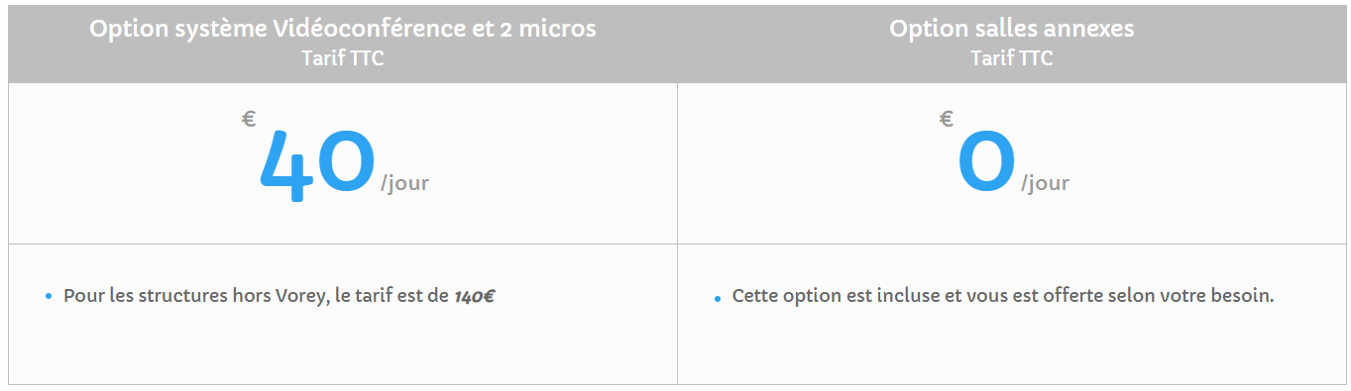Viewport: 1351px width, 391px height.
Task: Click the euro symbol beside 0
Action: (947, 120)
